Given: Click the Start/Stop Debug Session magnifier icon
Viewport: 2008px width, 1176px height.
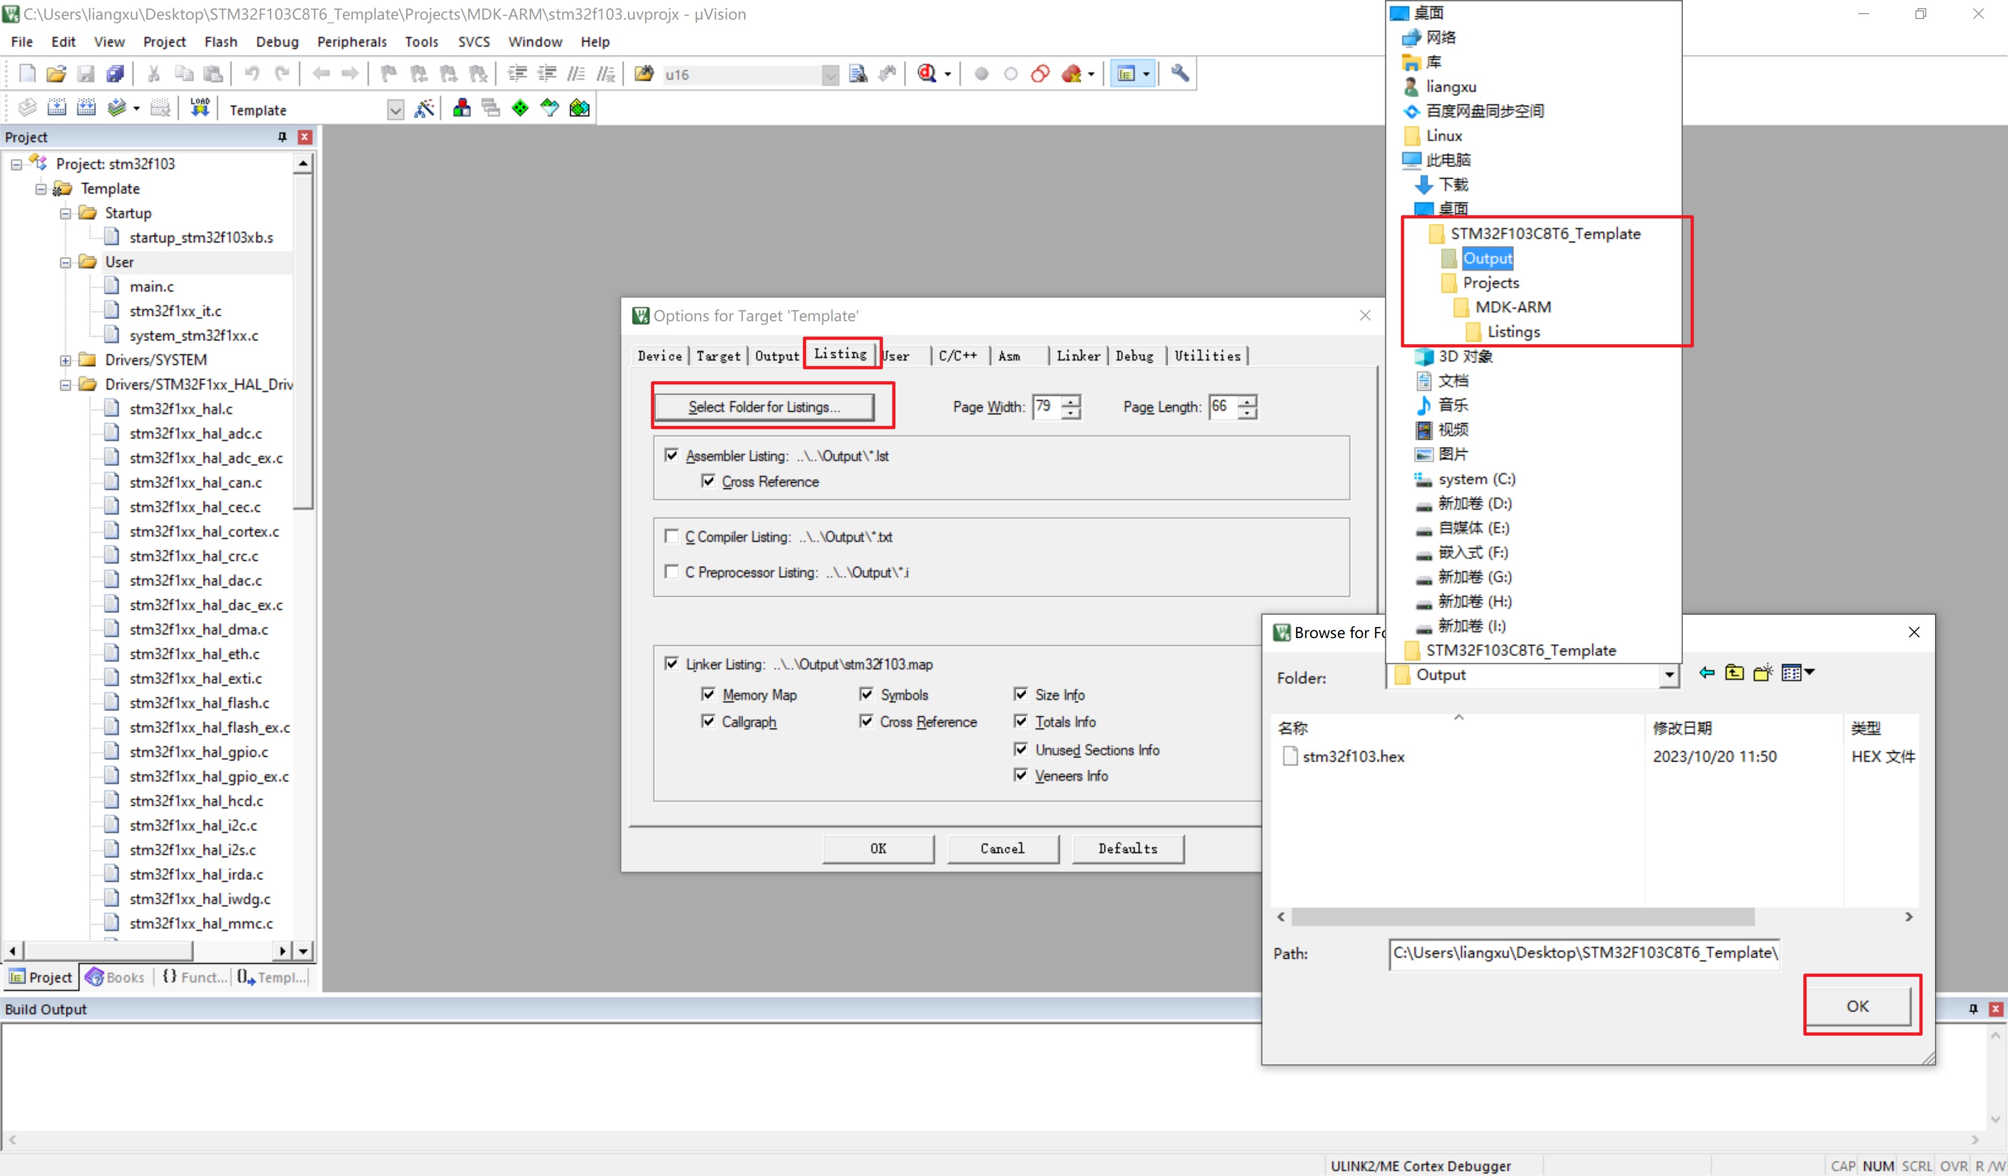Looking at the screenshot, I should (927, 74).
